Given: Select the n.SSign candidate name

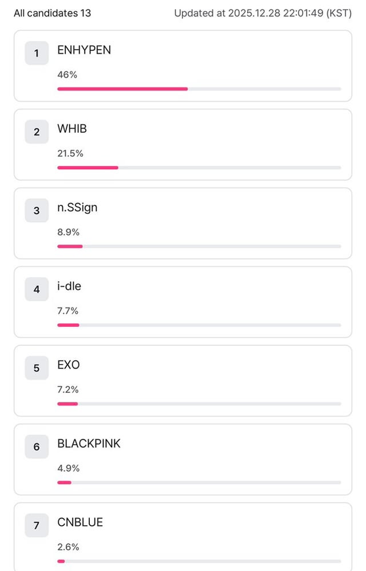Looking at the screenshot, I should pyautogui.click(x=77, y=207).
